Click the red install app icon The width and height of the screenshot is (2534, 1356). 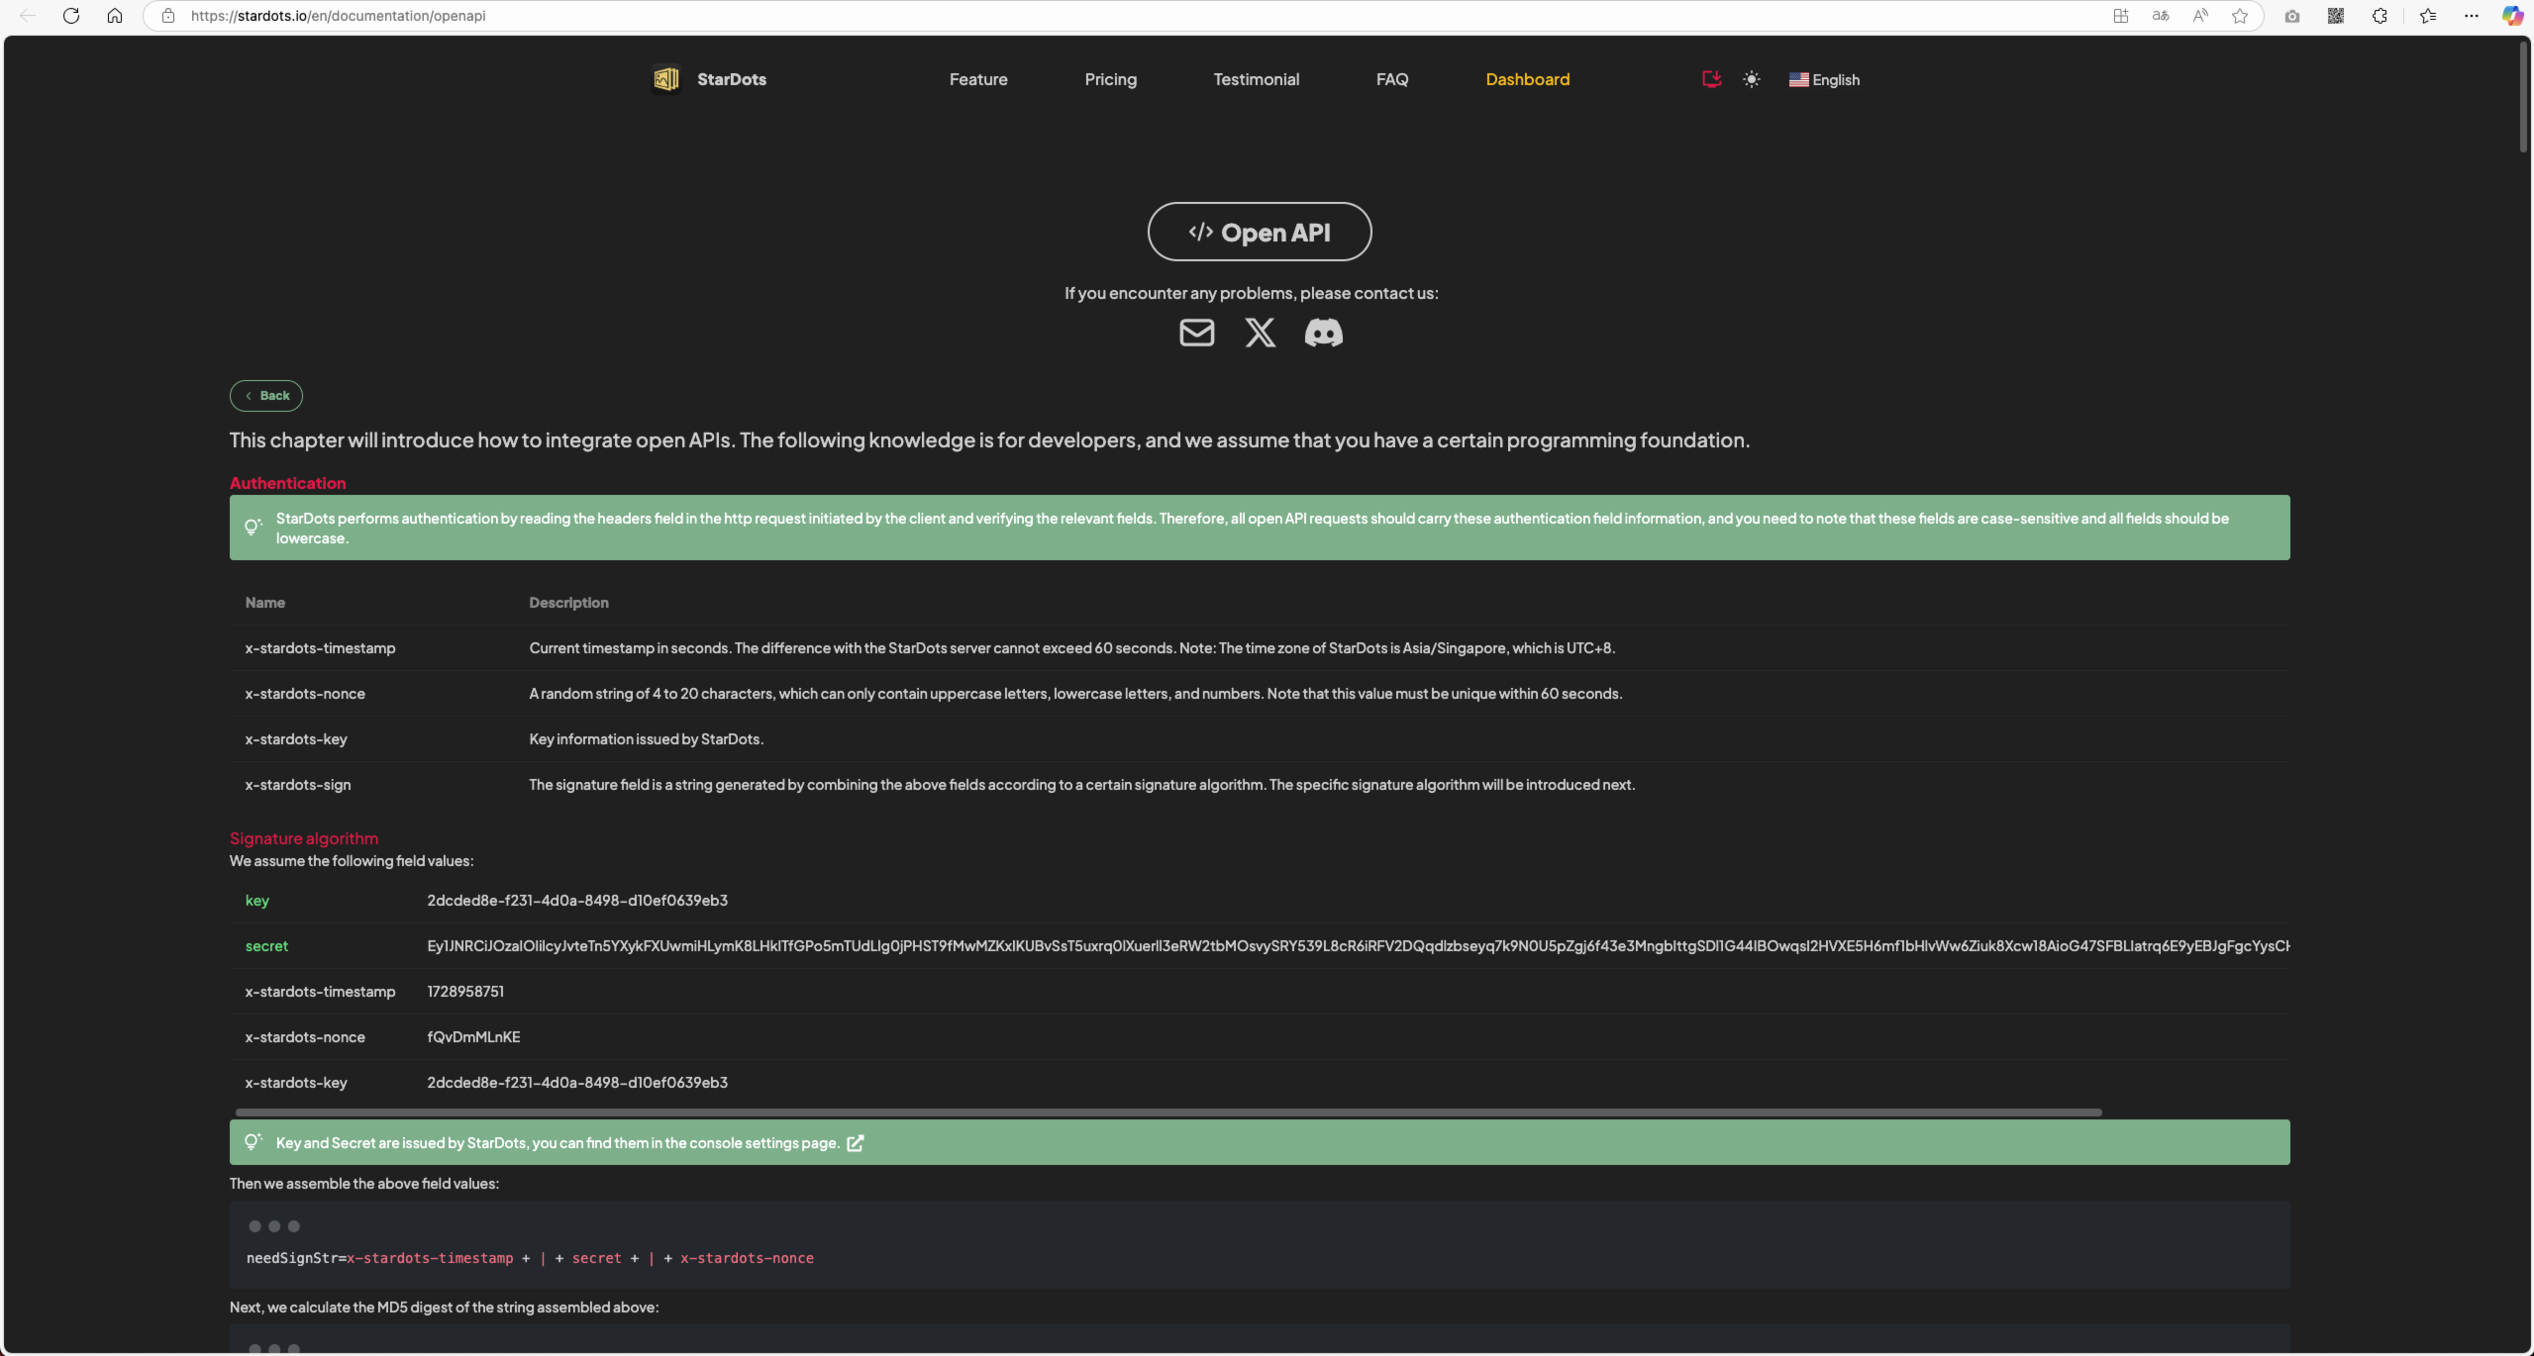pos(1711,79)
